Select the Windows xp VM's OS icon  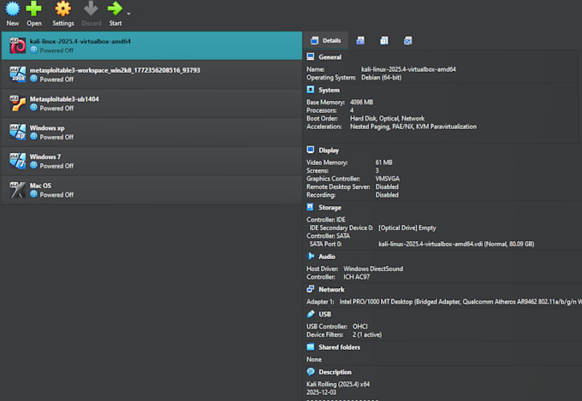(17, 132)
